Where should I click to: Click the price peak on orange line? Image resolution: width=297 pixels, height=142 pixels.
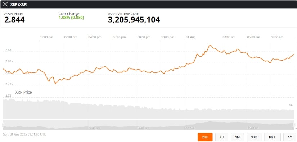point(210,46)
